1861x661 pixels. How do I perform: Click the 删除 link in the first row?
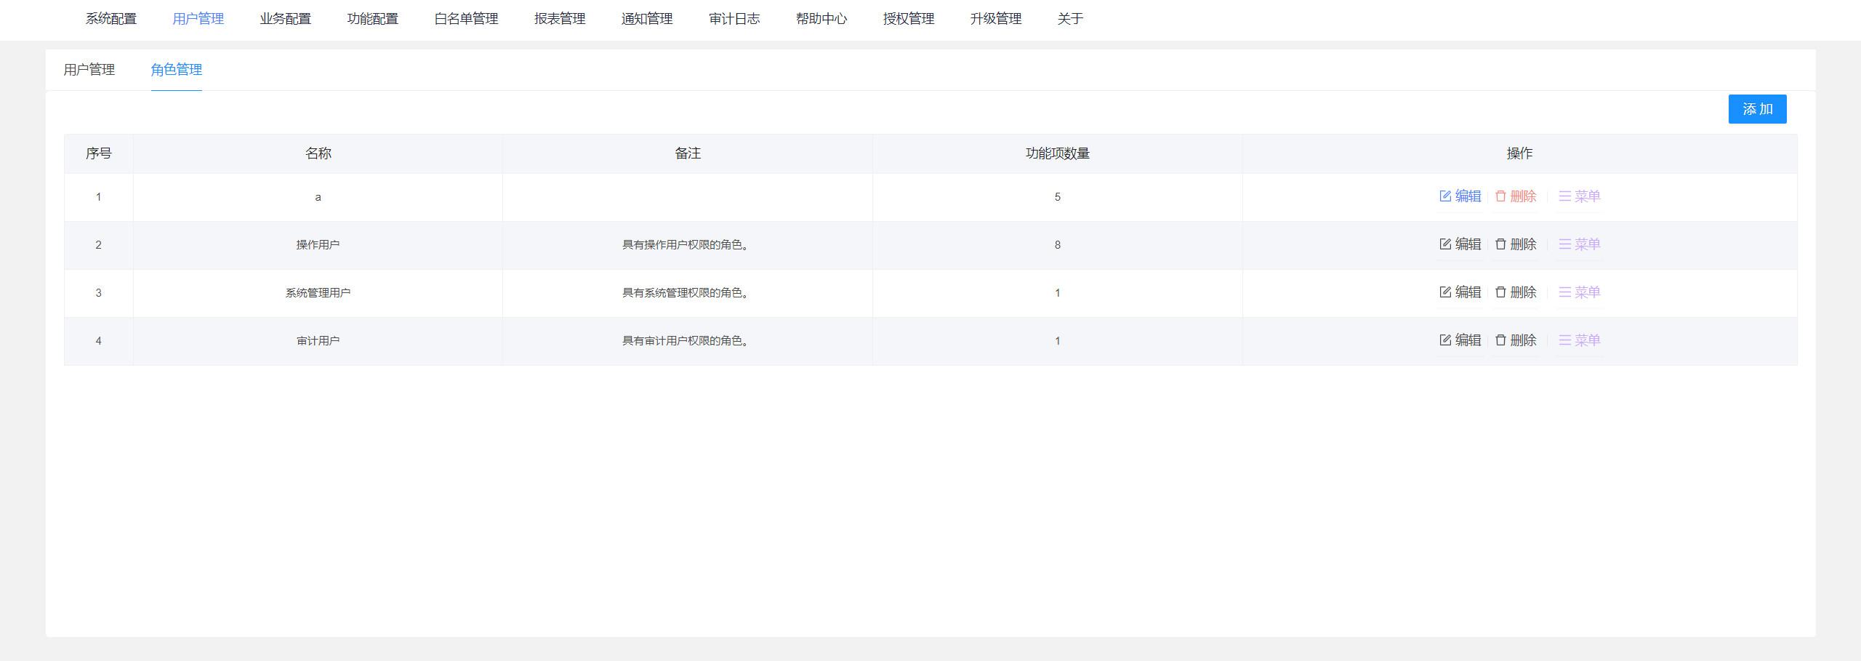click(1522, 196)
